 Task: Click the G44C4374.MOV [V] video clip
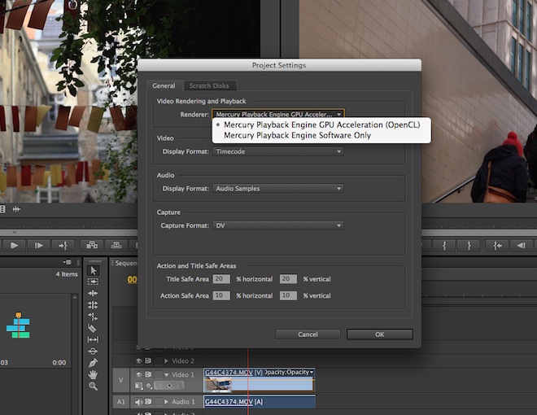pos(259,380)
